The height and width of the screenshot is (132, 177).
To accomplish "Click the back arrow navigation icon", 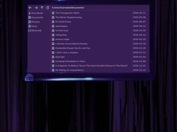I will (30, 7).
